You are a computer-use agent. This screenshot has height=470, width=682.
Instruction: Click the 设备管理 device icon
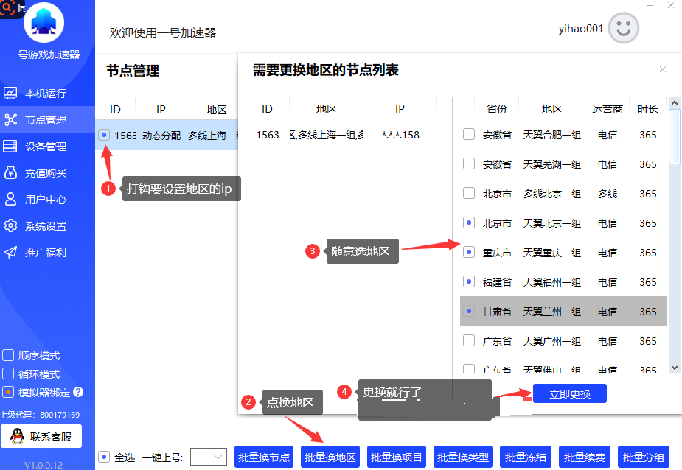click(x=10, y=147)
